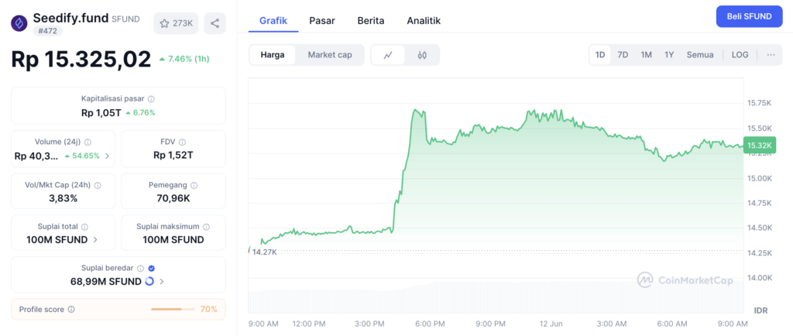This screenshot has width=793, height=336.
Task: Show info icon next to FDV
Action: pyautogui.click(x=183, y=142)
